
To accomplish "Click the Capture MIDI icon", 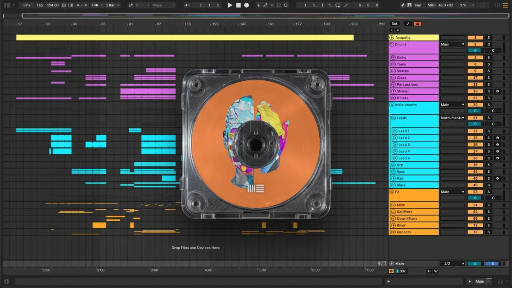I will [x=279, y=5].
